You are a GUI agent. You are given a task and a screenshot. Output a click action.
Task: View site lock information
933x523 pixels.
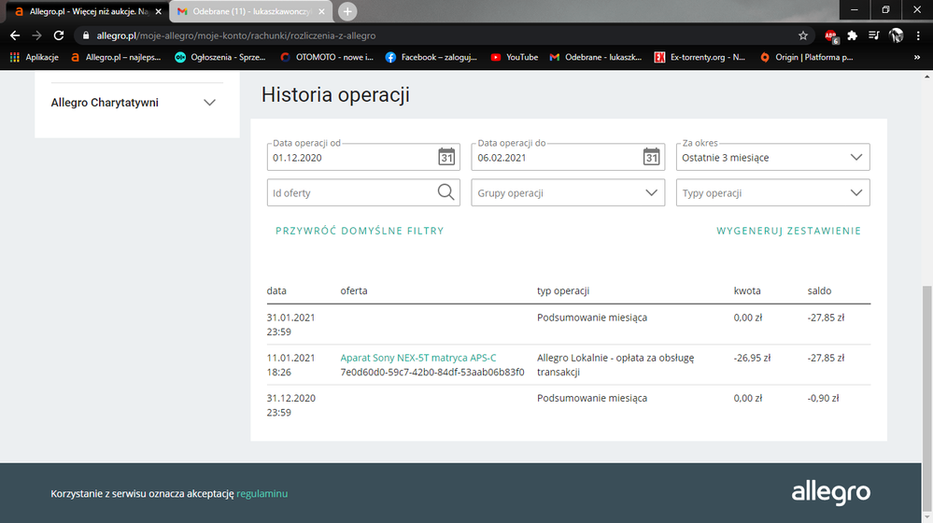[x=86, y=35]
